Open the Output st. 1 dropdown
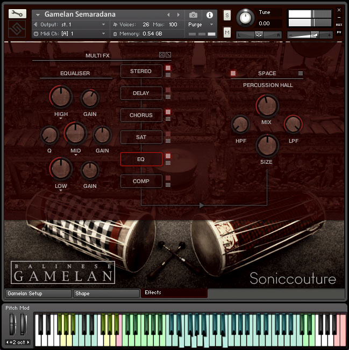Image resolution: width=349 pixels, height=350 pixels. click(x=103, y=24)
